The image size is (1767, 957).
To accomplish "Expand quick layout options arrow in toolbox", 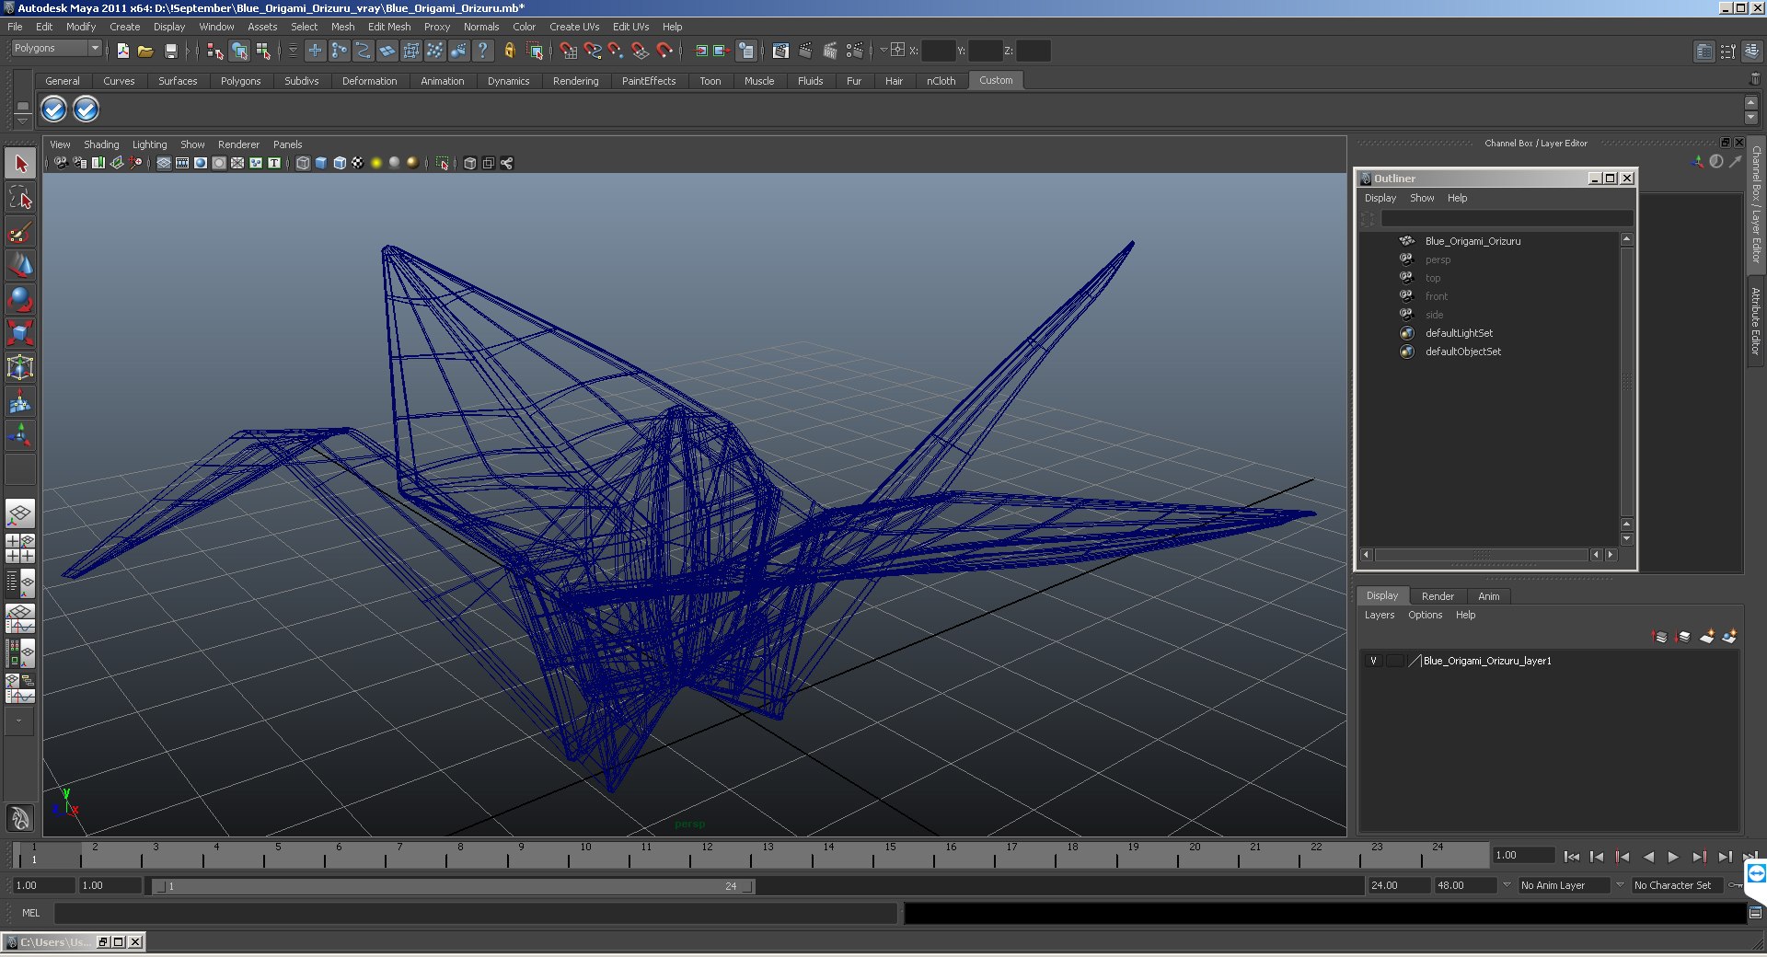I will 18,721.
